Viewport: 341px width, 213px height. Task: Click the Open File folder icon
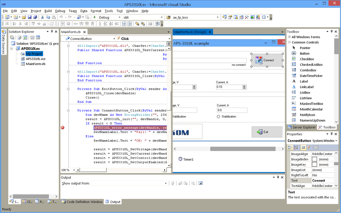click(24, 17)
